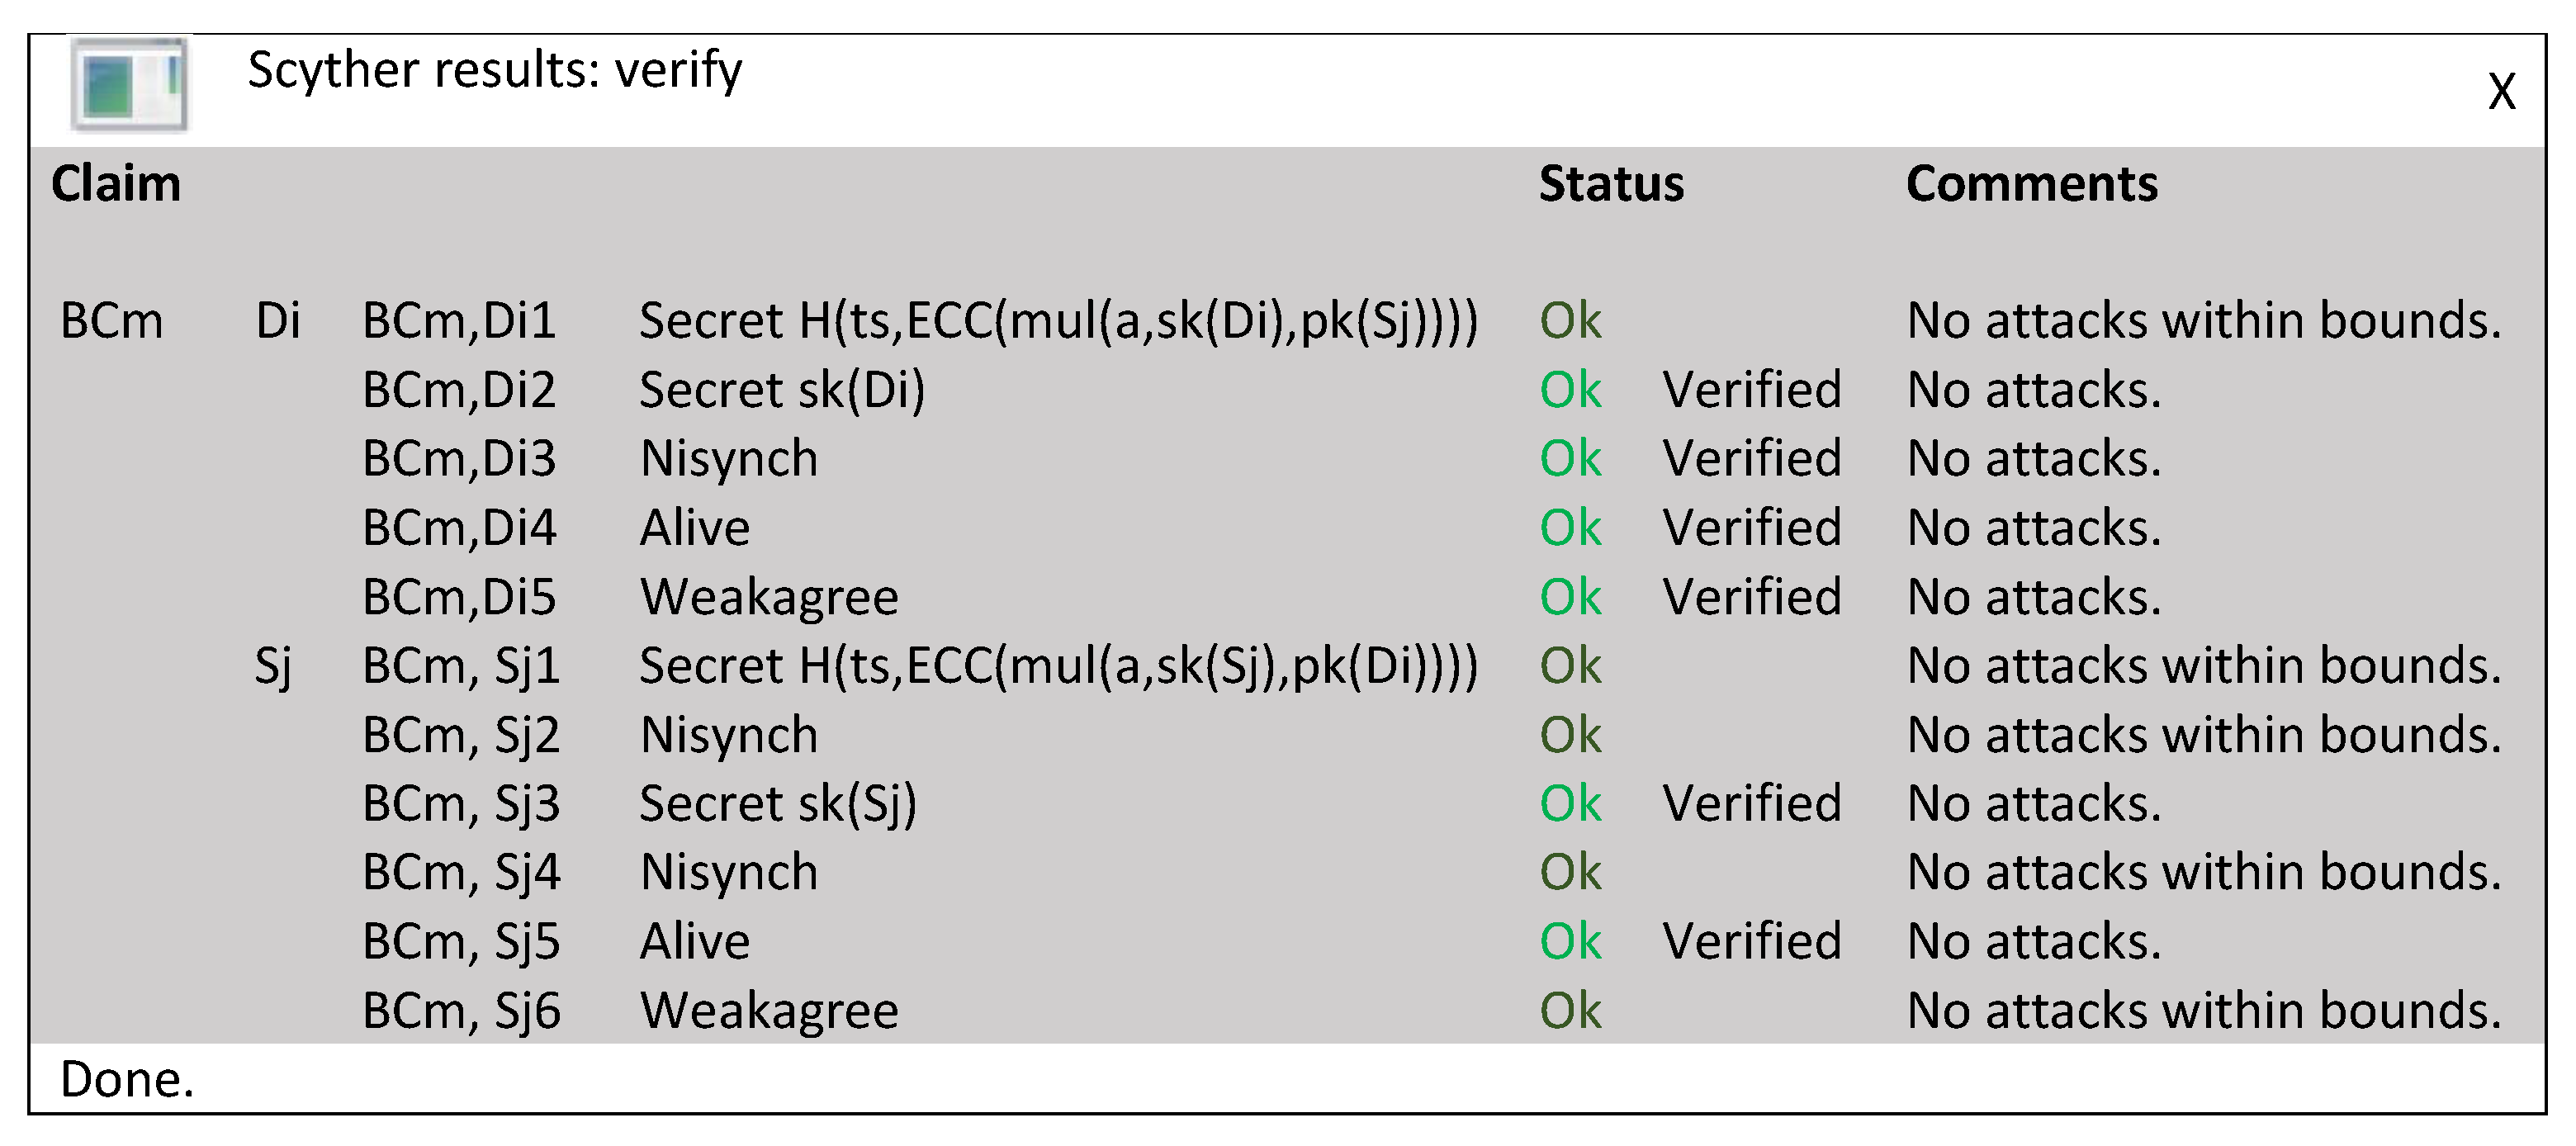This screenshot has height=1146, width=2576.
Task: Click Ok status for BCm,Di2
Action: point(1570,390)
